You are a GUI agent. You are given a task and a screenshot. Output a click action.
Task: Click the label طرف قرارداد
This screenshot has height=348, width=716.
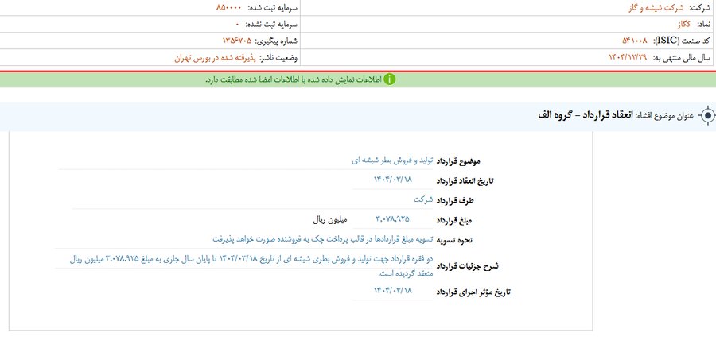[455, 201]
